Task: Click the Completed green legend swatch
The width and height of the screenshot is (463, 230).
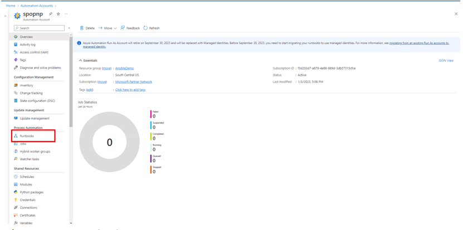Action: tap(151, 136)
